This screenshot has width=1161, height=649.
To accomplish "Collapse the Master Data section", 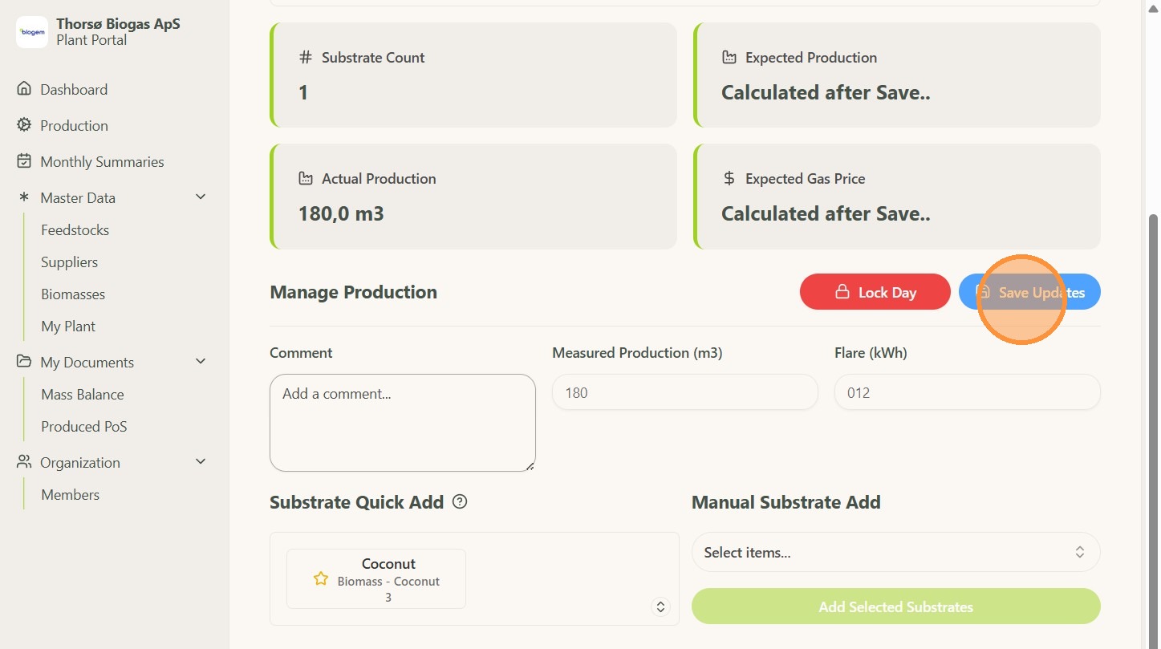I will pyautogui.click(x=201, y=197).
